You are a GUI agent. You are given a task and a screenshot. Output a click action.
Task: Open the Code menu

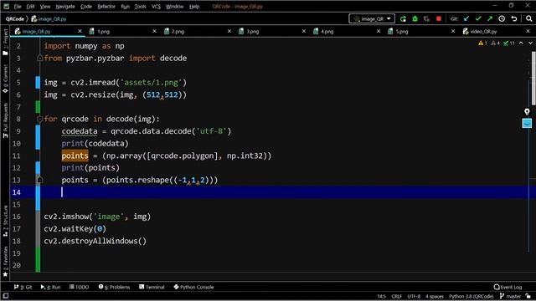click(85, 7)
